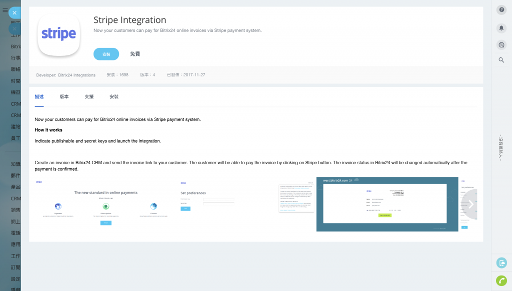Click the Stripe Integration title

[x=129, y=20]
